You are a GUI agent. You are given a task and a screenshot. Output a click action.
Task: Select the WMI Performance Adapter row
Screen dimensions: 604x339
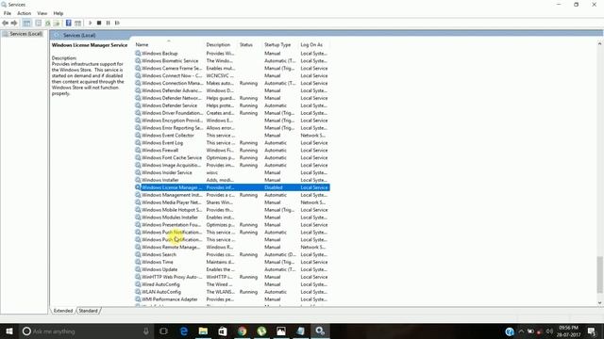coord(232,299)
